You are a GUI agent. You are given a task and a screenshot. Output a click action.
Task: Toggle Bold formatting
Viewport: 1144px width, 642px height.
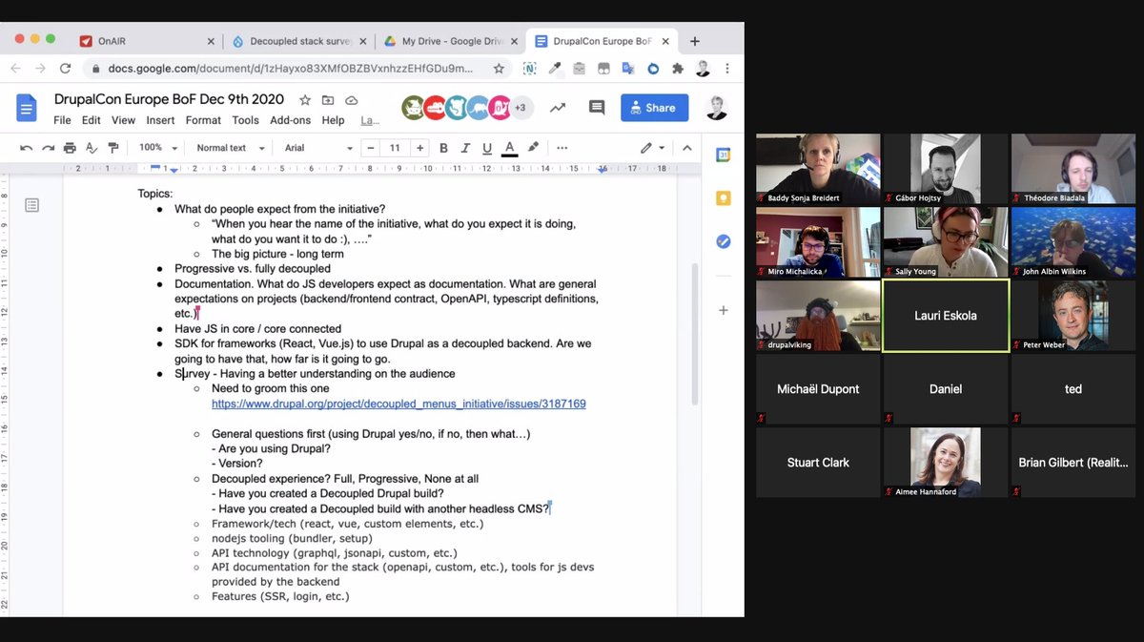point(443,148)
